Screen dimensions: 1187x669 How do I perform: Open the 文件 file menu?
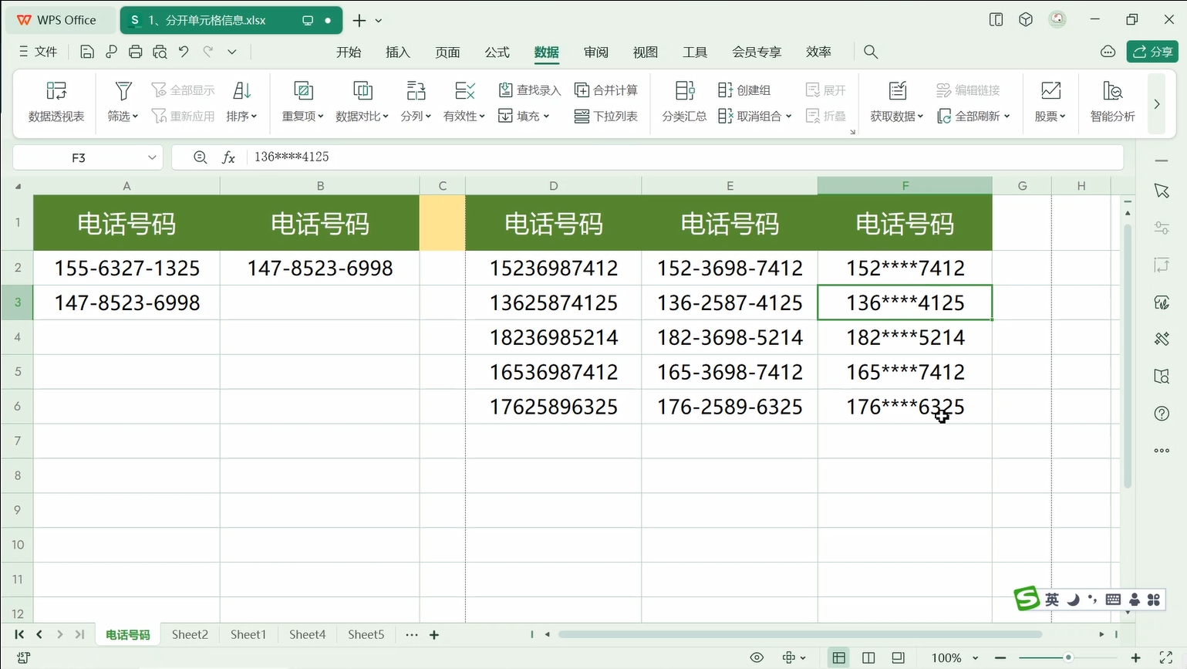[39, 52]
